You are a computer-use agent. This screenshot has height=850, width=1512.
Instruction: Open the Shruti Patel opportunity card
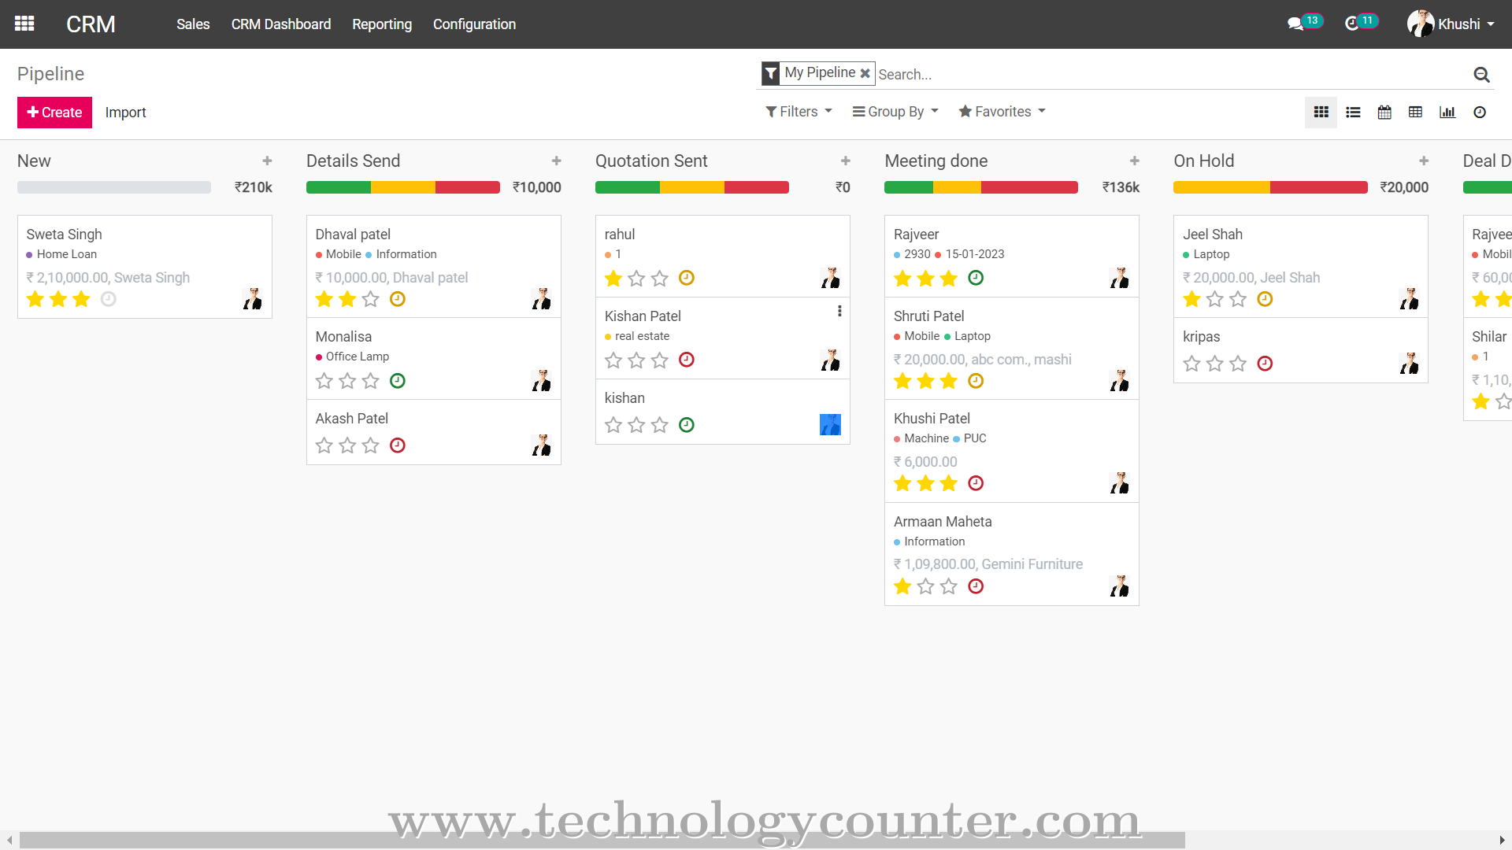tap(1011, 349)
